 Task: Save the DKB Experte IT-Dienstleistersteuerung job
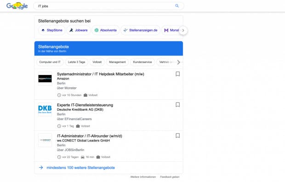tap(178, 105)
